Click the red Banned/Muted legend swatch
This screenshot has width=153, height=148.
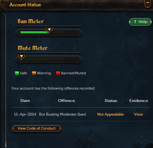(58, 73)
